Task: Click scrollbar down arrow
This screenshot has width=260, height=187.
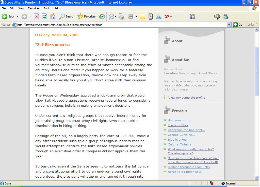Action: [256, 178]
